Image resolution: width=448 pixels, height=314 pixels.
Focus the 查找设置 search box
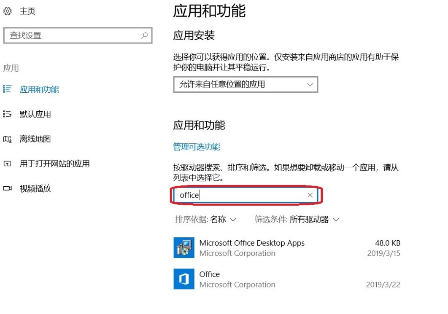tap(78, 35)
